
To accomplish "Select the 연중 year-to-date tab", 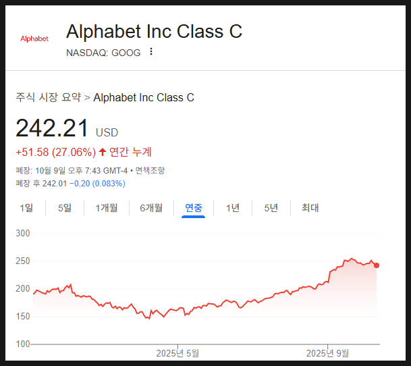I will [x=194, y=208].
